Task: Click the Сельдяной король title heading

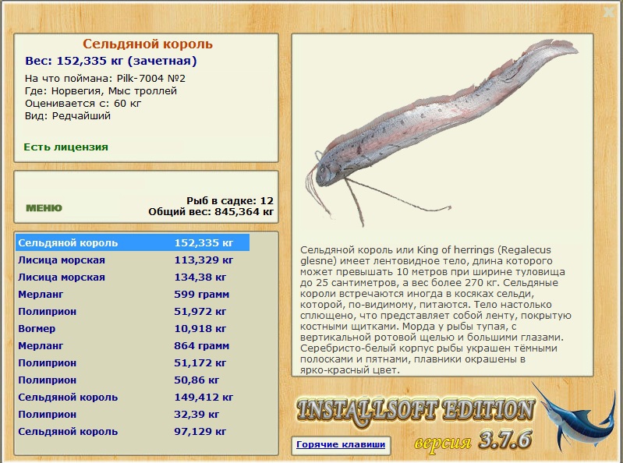Action: coord(147,44)
